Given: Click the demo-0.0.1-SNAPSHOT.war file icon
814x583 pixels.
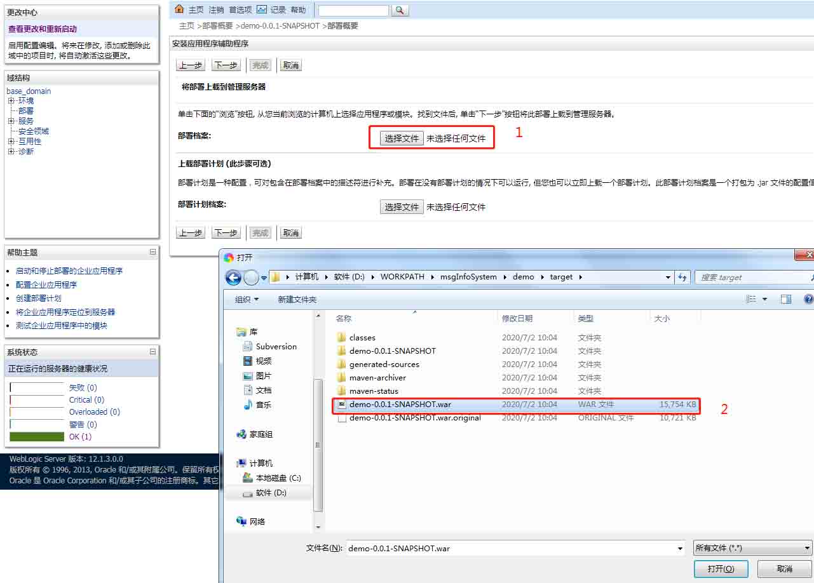Looking at the screenshot, I should (341, 404).
